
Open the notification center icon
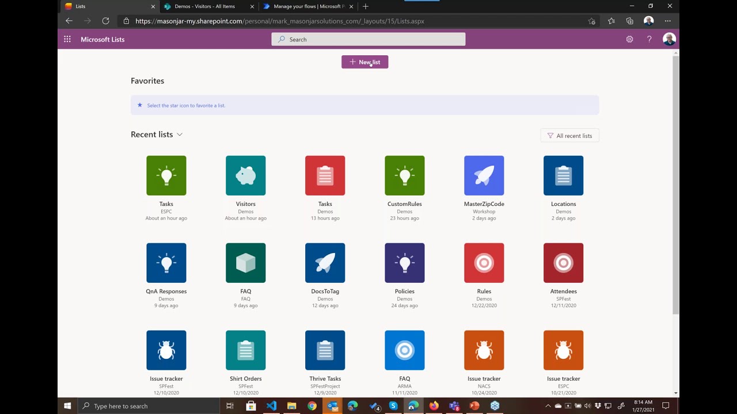(666, 406)
